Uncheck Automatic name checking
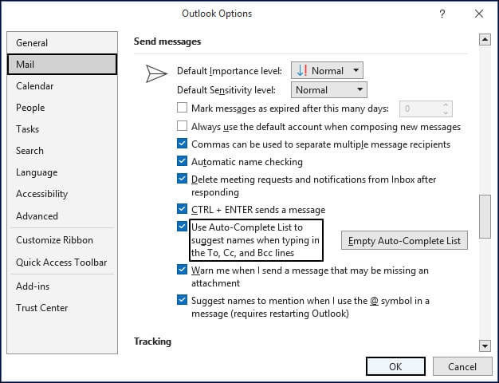The height and width of the screenshot is (383, 499). [182, 161]
